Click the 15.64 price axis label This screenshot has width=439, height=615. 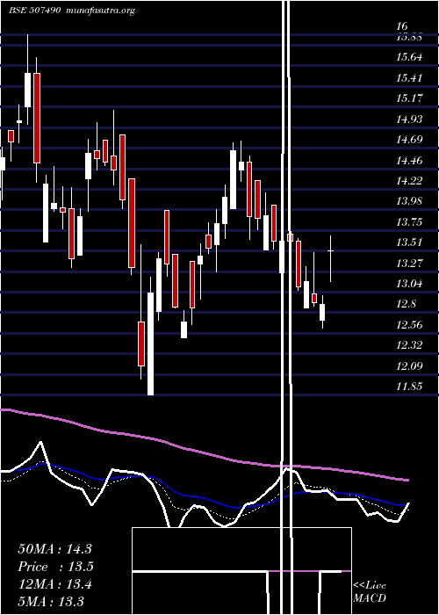(409, 57)
